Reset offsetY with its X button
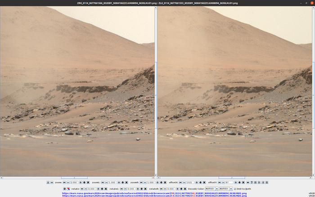Screen dimensions: 315x197 tap(243, 183)
